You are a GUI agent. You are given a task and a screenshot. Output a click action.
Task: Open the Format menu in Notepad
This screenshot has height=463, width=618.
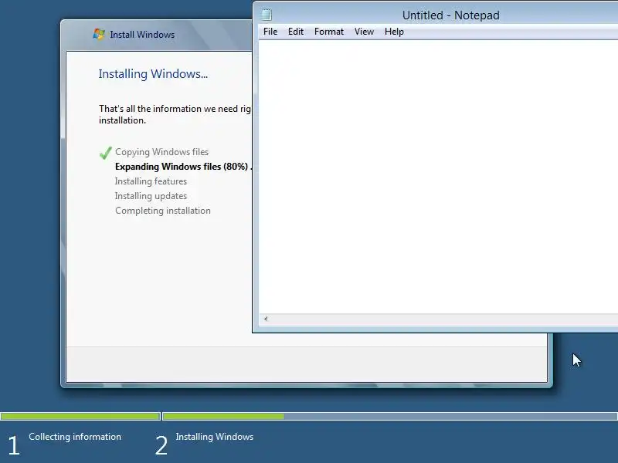(329, 32)
